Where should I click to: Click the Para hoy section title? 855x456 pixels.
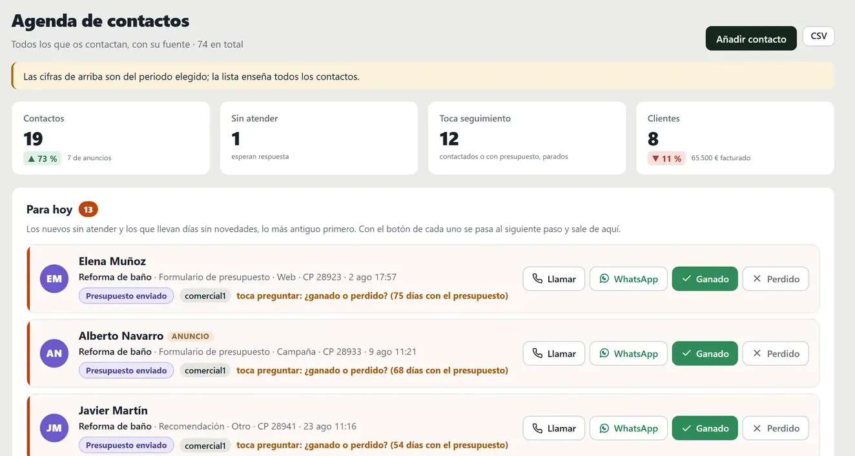[x=49, y=209]
